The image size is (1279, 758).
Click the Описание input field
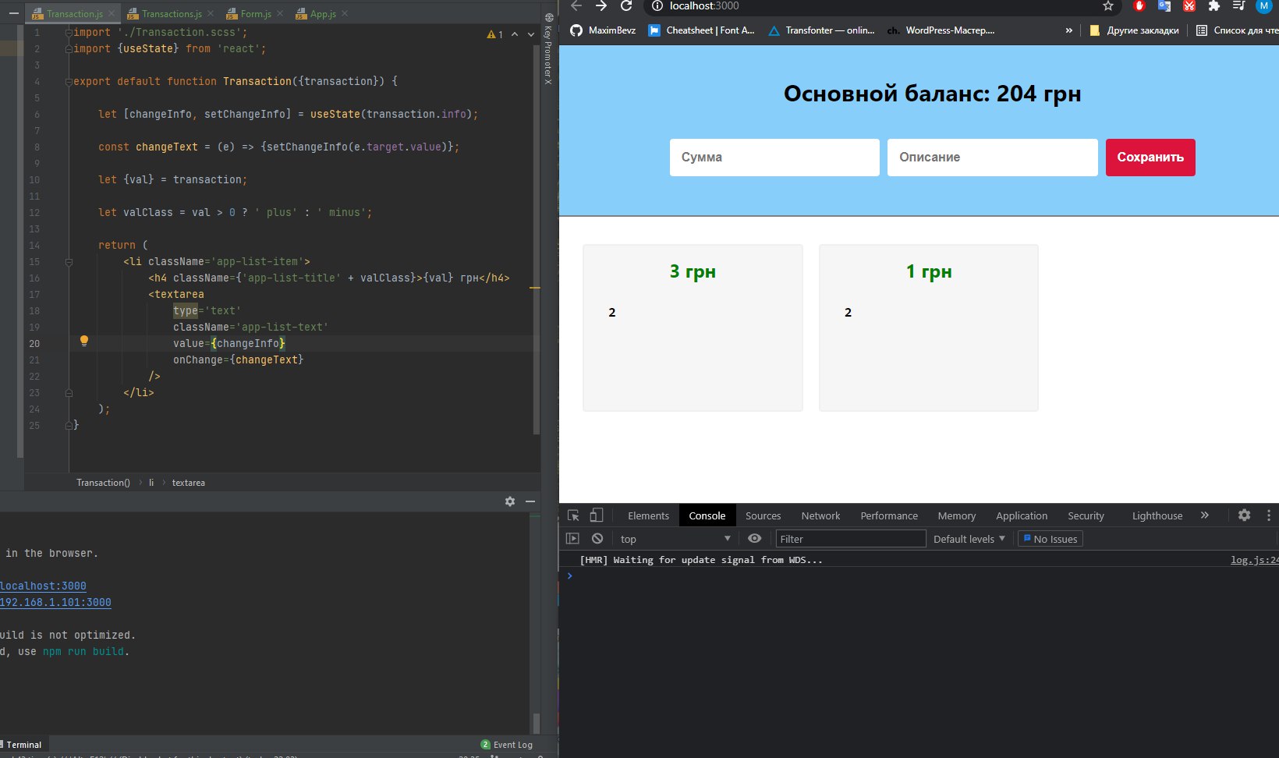pos(993,158)
